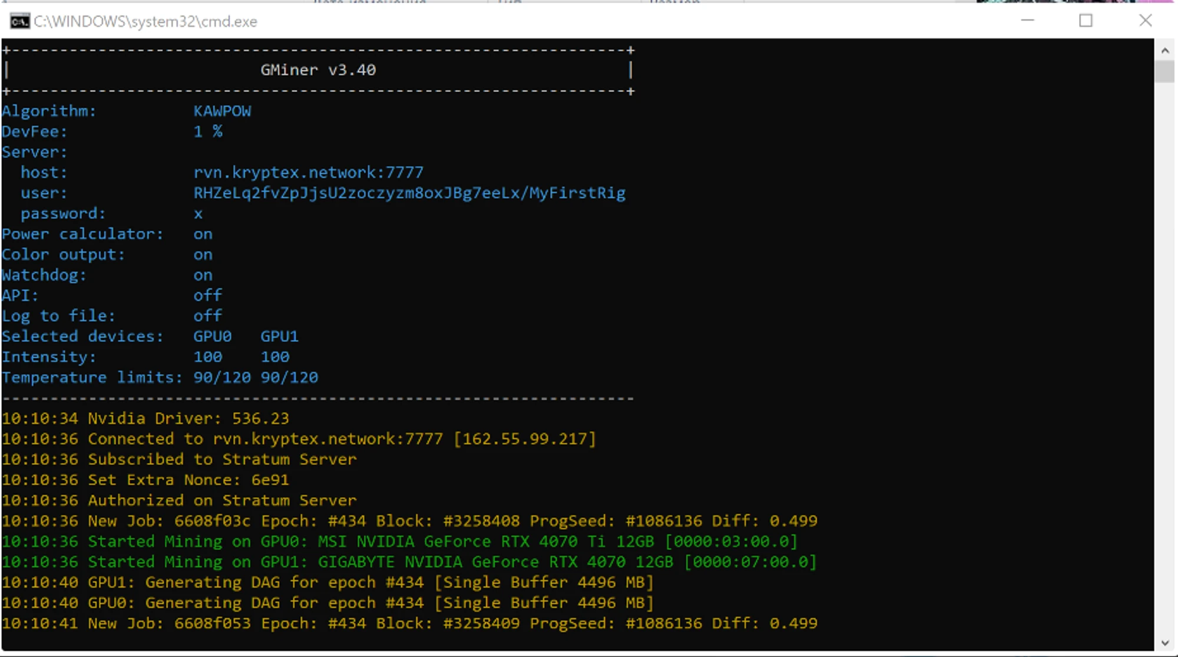1178x657 pixels.
Task: Click the GMiner v3.40 header text
Action: pos(318,70)
